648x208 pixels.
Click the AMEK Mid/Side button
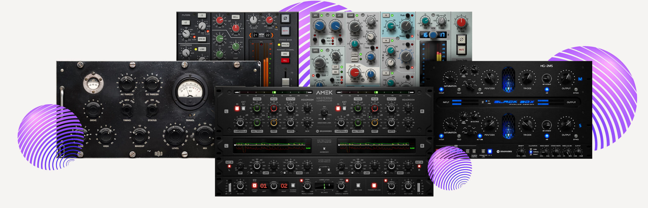[358, 186]
